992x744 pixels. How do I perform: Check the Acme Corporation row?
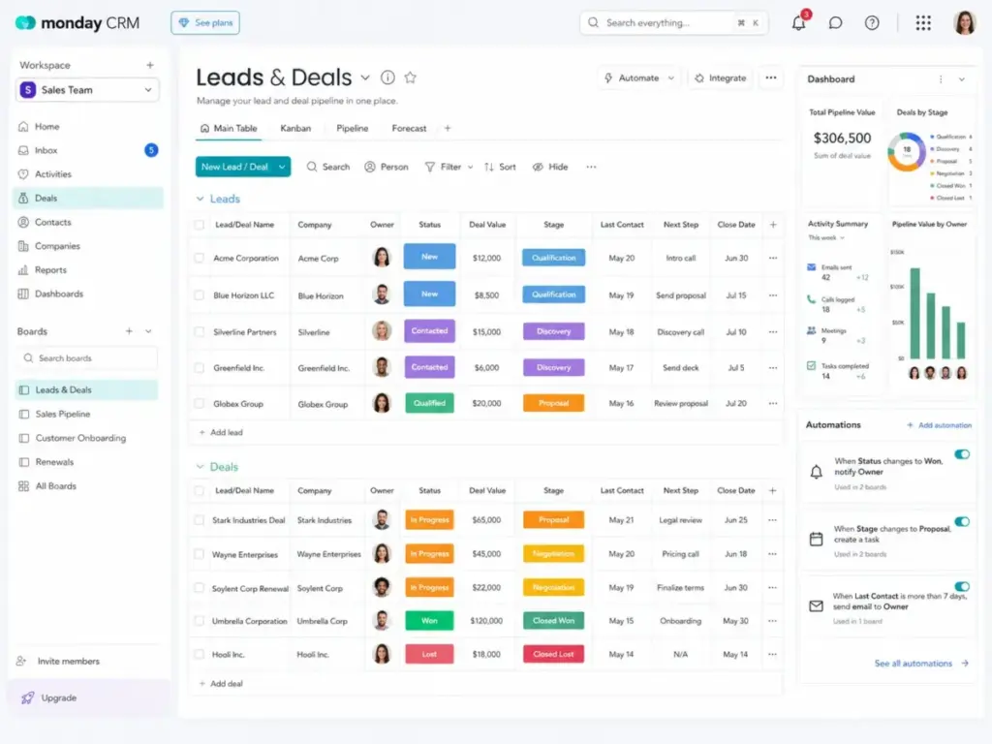(200, 258)
